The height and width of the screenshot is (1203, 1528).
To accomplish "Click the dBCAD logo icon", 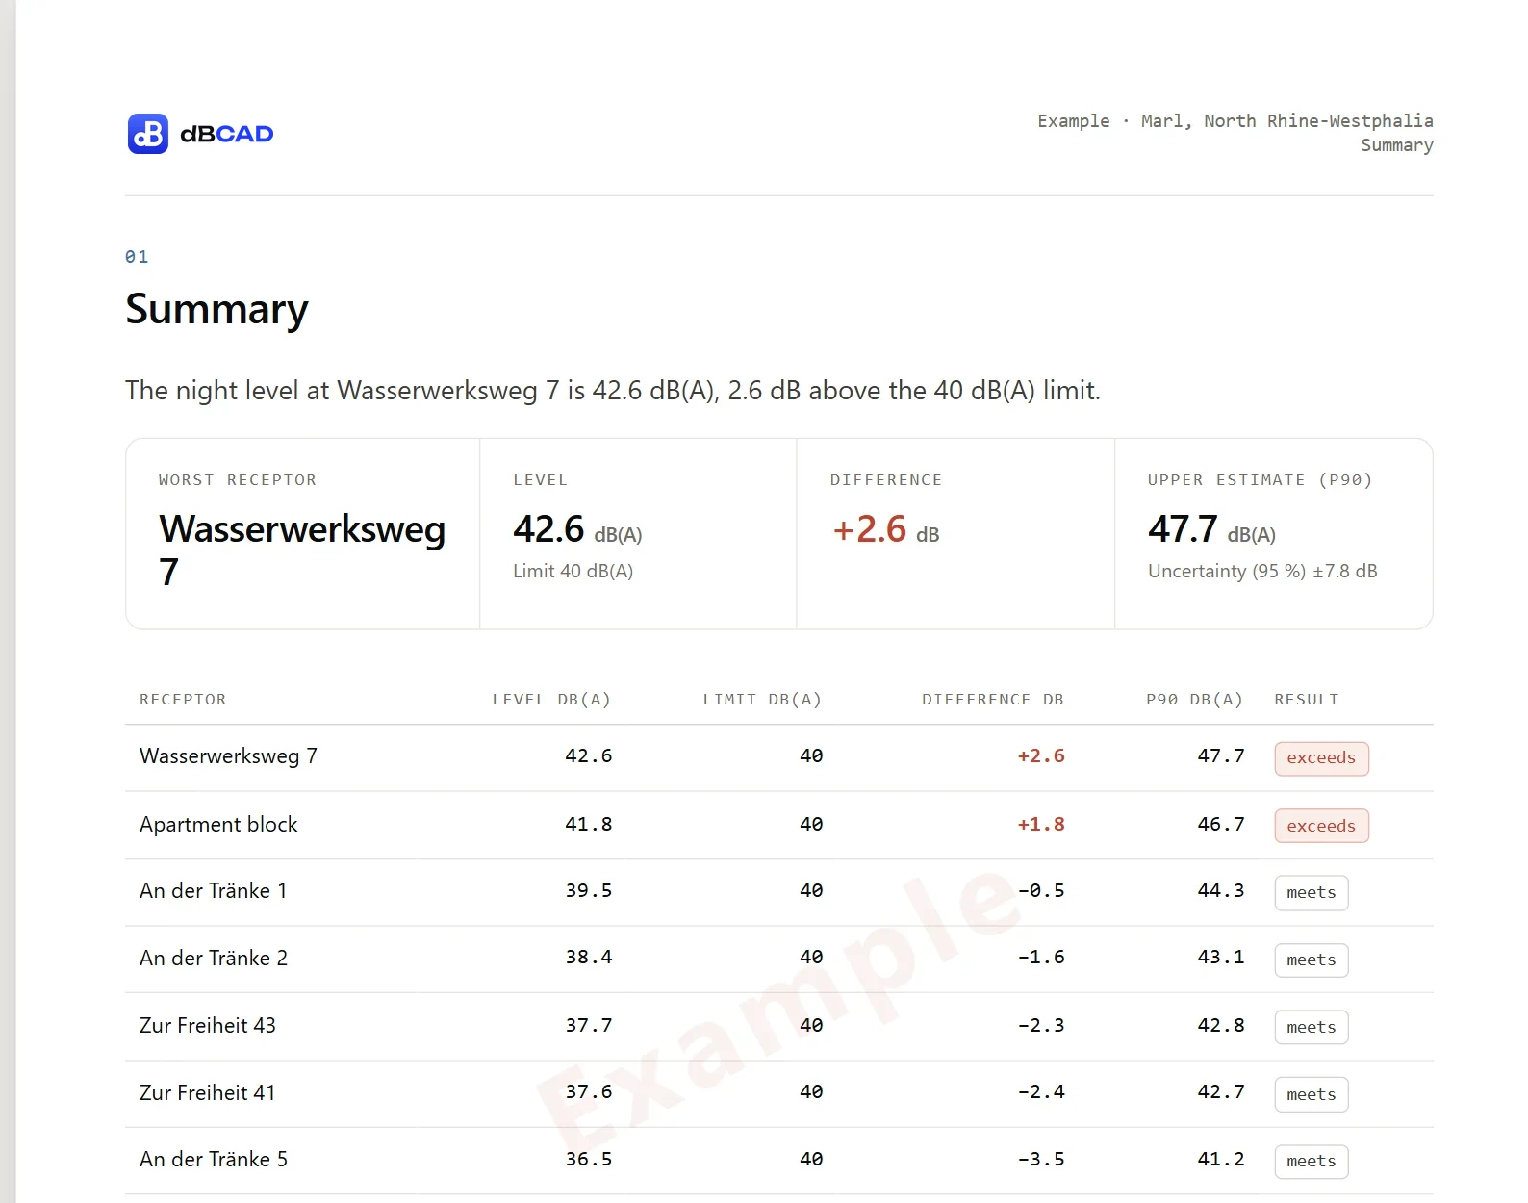I will [x=148, y=134].
